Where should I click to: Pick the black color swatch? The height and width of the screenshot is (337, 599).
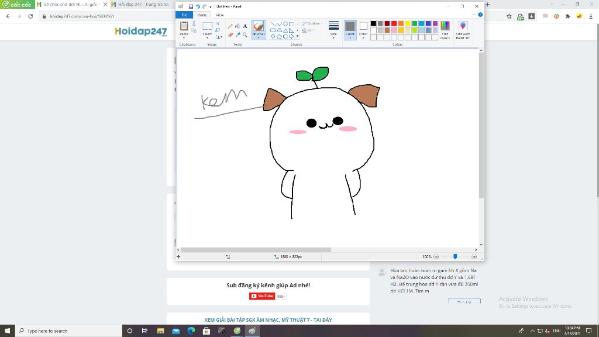pyautogui.click(x=373, y=23)
